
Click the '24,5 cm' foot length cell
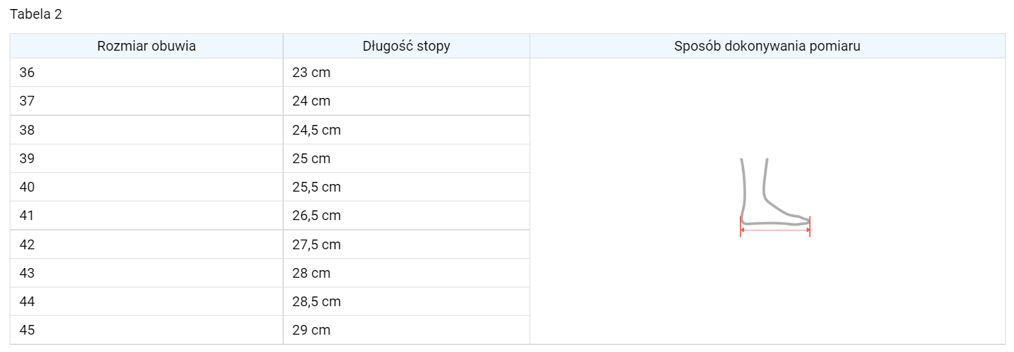pyautogui.click(x=316, y=130)
